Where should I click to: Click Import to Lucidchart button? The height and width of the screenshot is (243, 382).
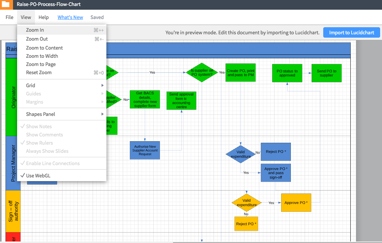click(x=351, y=32)
